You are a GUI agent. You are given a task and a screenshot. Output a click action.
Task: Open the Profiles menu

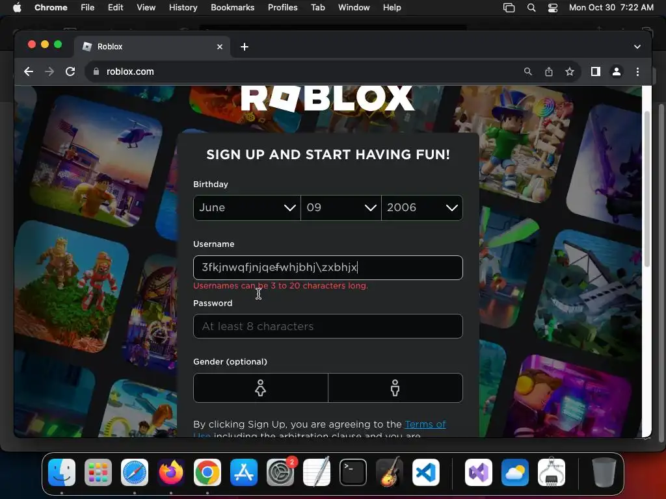(282, 8)
